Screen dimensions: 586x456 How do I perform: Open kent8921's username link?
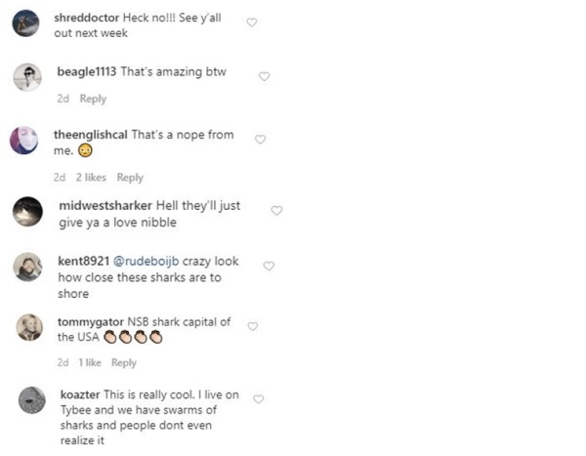click(x=80, y=263)
